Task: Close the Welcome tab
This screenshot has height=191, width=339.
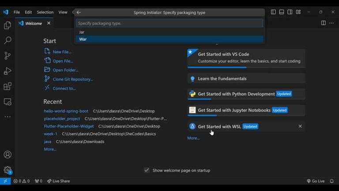Action: [x=49, y=23]
